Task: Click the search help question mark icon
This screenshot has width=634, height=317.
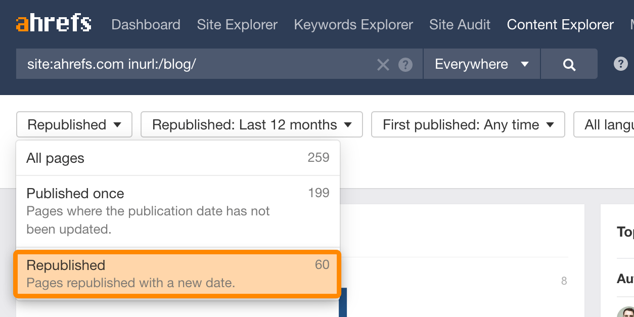Action: (x=405, y=64)
